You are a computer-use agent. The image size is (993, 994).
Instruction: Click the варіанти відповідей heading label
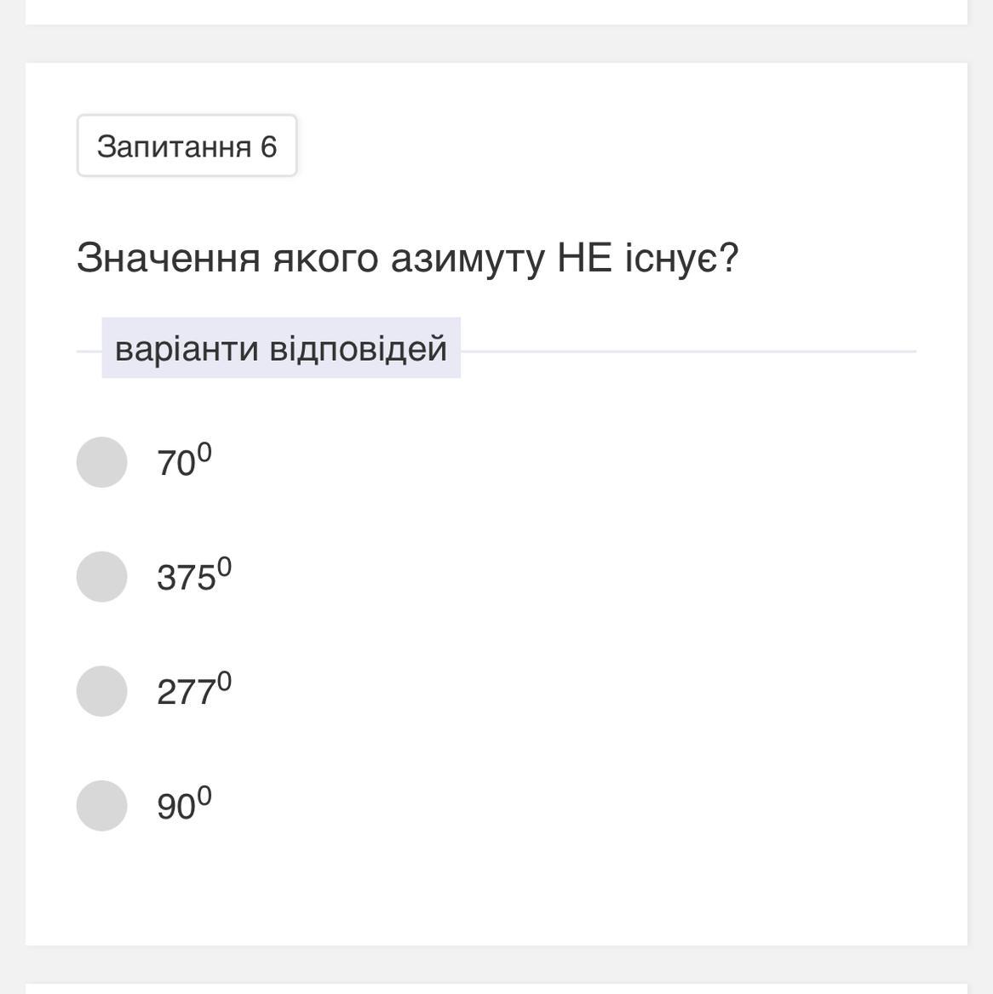point(281,348)
